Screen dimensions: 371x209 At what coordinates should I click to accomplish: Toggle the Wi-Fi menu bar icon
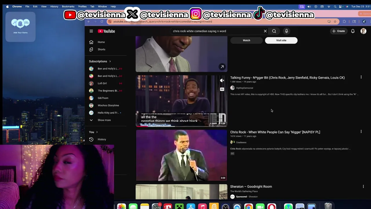point(329,6)
